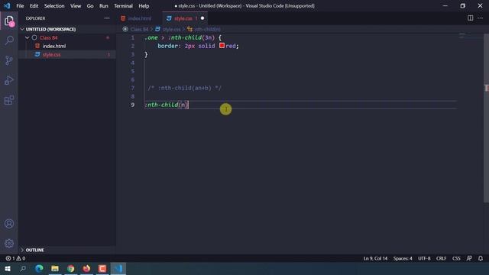Collapse the Class 84 folder
489x275 pixels.
(x=28, y=37)
